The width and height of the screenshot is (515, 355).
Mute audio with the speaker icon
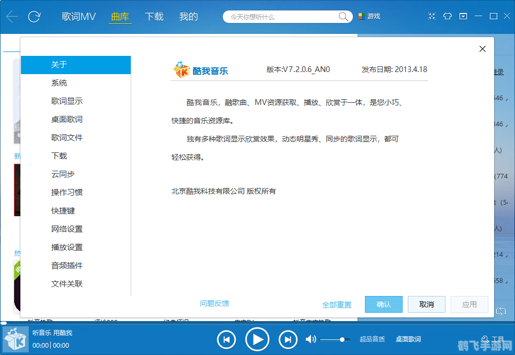(311, 339)
